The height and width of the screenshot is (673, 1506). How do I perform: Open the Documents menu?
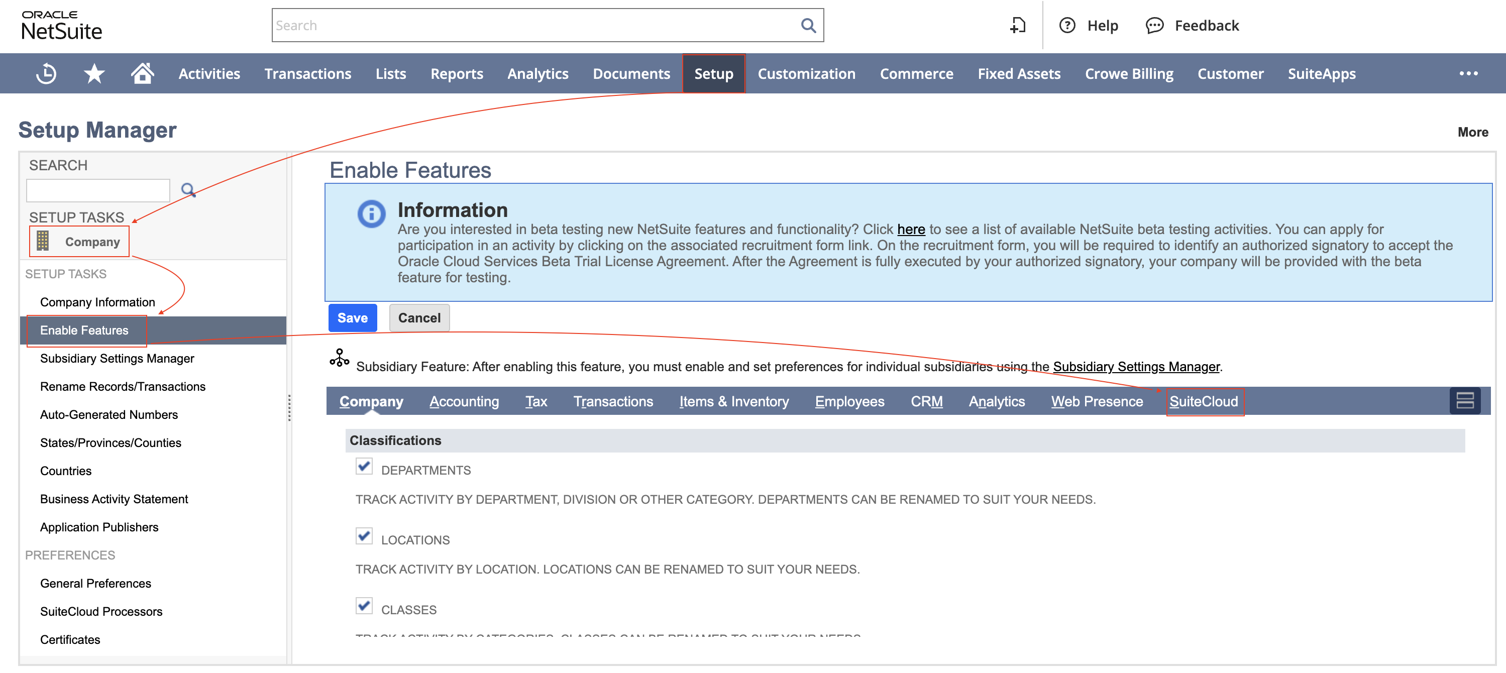coord(631,74)
